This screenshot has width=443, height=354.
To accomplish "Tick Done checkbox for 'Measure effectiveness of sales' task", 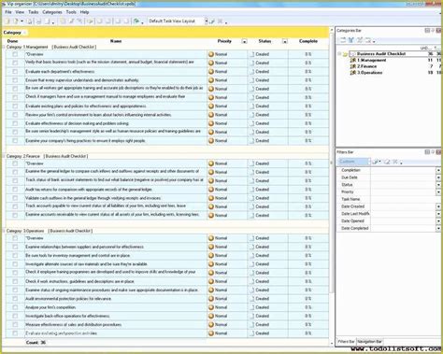I will point(15,325).
